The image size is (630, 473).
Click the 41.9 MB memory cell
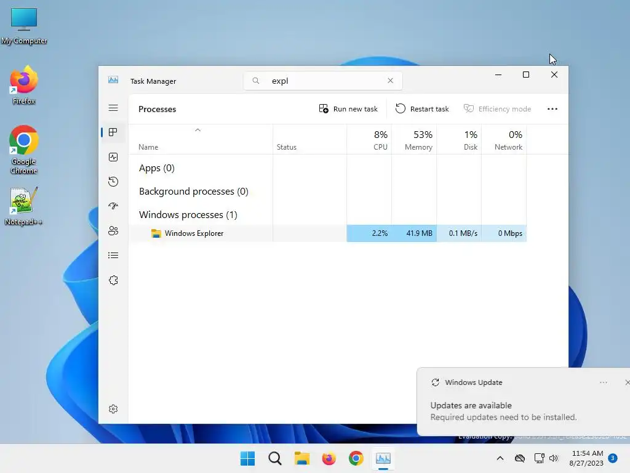tap(414, 233)
